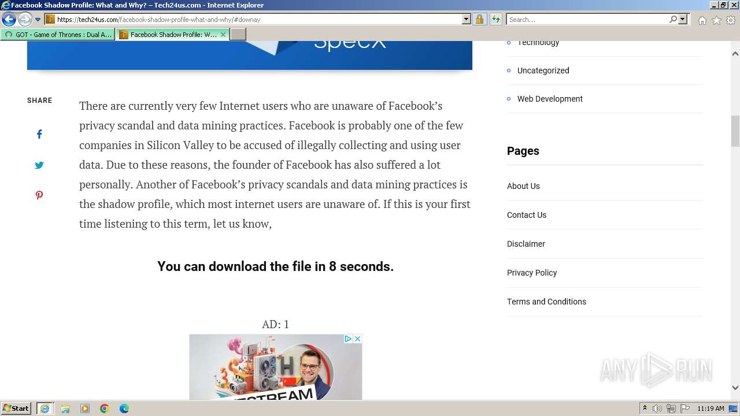The height and width of the screenshot is (416, 740).
Task: Share article on Facebook icon
Action: point(39,134)
